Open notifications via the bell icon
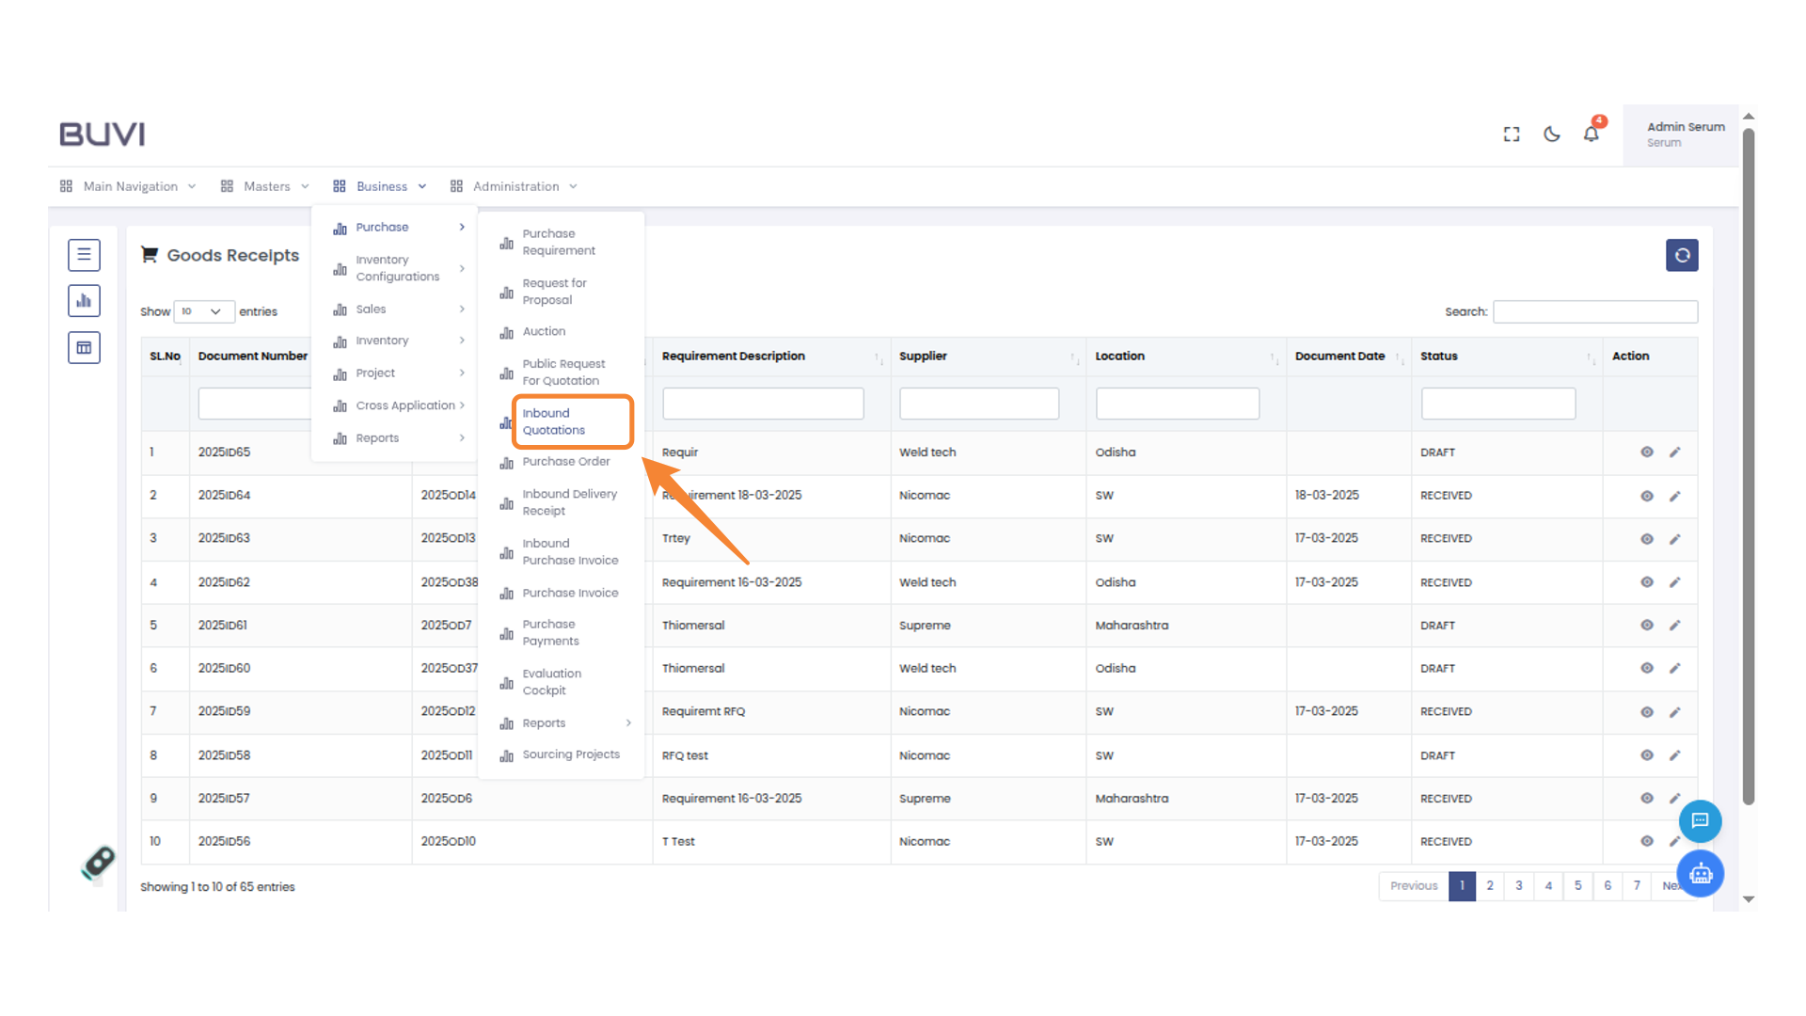 [x=1591, y=135]
